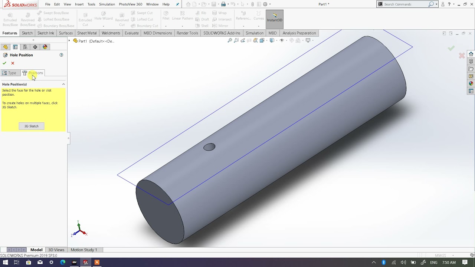Click the hole on the cylinder
475x267 pixels.
(x=209, y=147)
